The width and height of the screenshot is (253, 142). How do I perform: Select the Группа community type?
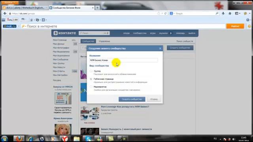point(91,71)
